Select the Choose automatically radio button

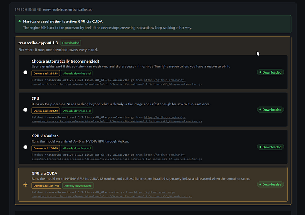pyautogui.click(x=26, y=73)
